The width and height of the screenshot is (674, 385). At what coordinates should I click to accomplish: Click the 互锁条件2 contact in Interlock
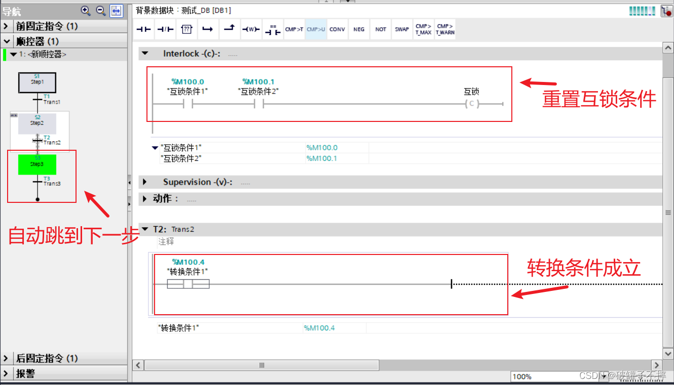(x=258, y=104)
